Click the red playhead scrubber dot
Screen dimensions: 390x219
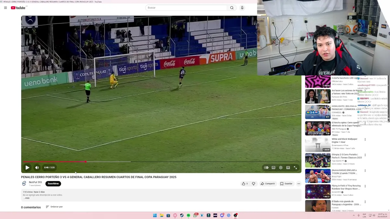(86, 162)
